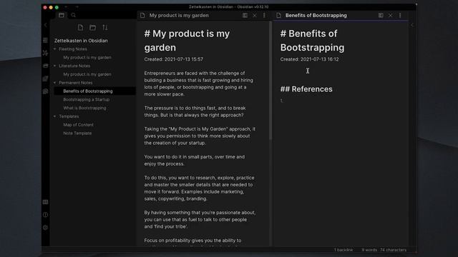Viewport: 458px width, 257px height.
Task: Click 'Benefits of Bootstrapping' pane title
Action: pyautogui.click(x=316, y=16)
